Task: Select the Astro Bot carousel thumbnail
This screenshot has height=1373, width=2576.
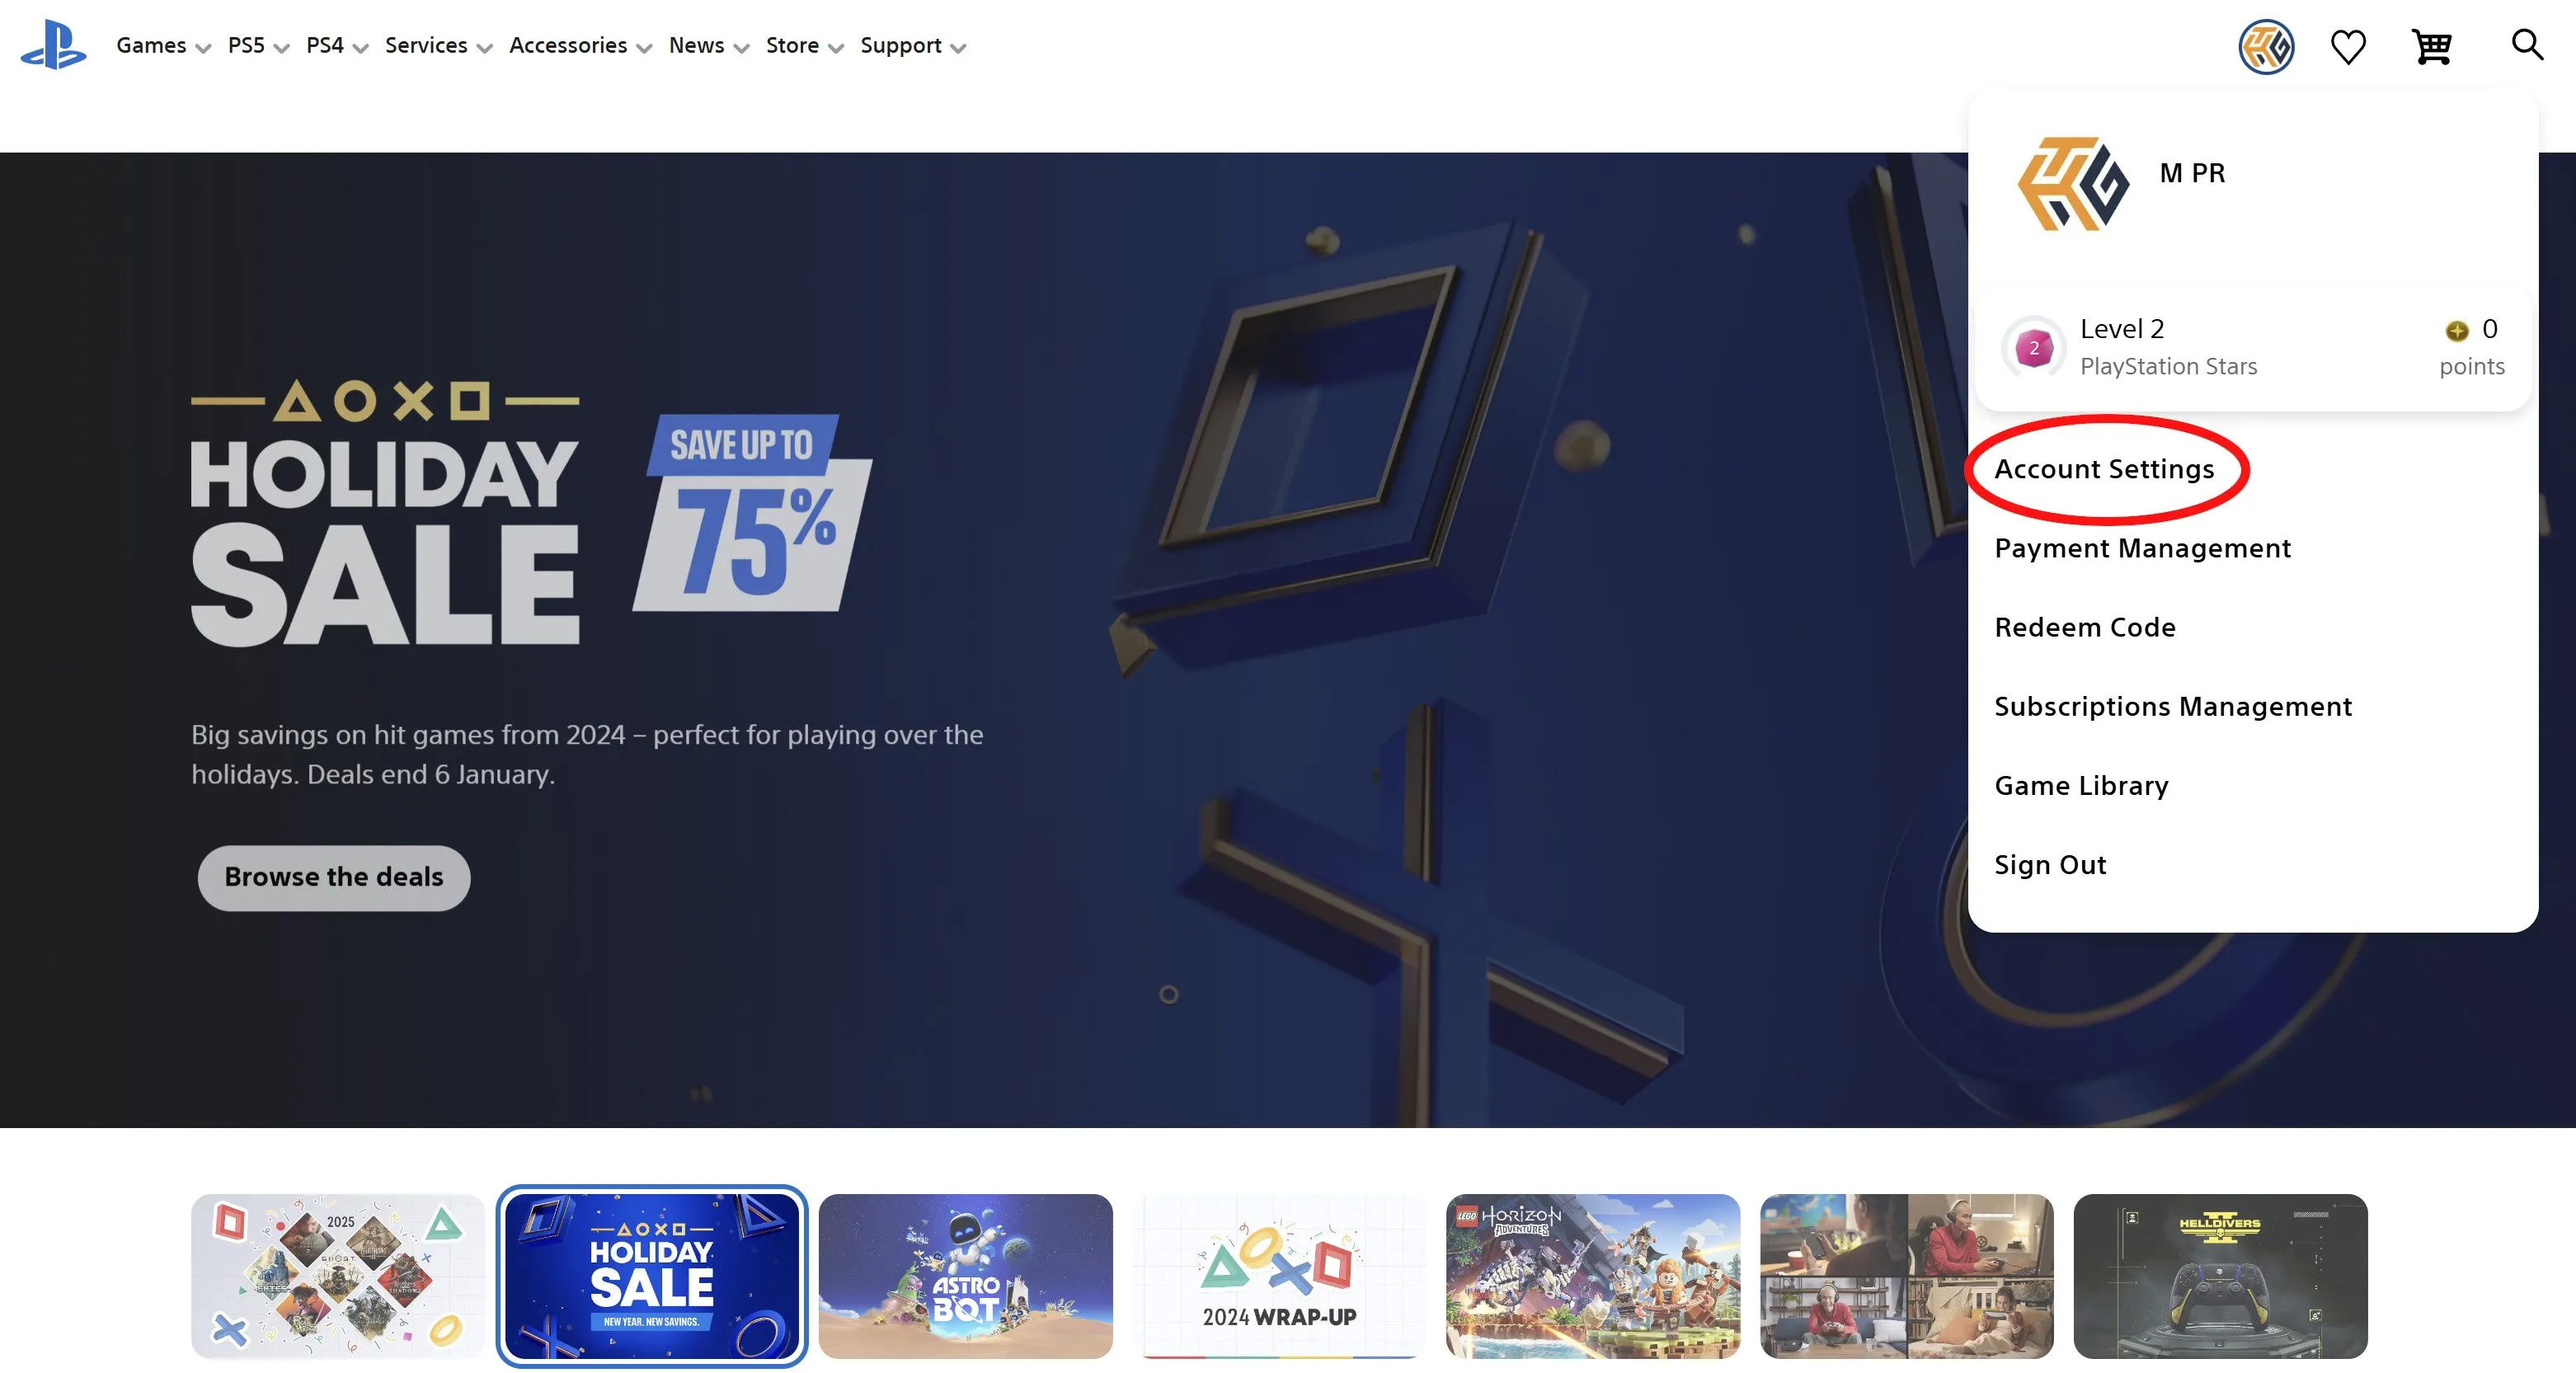Action: coord(965,1276)
